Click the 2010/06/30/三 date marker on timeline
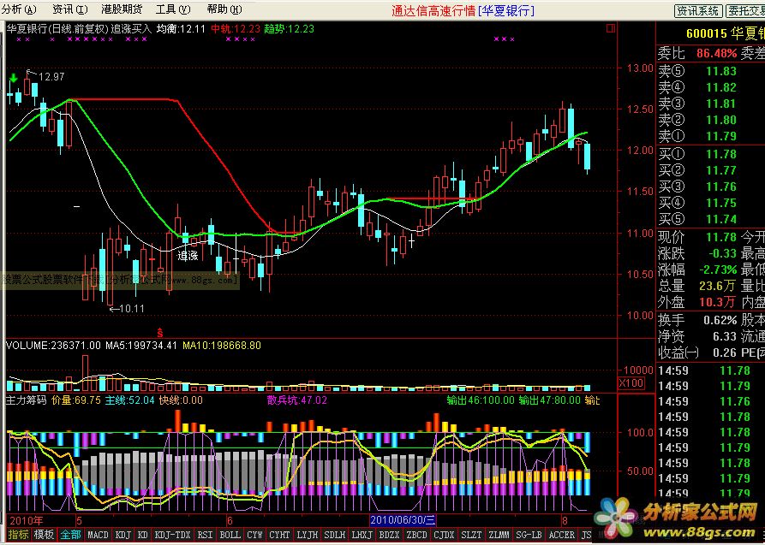 pyautogui.click(x=403, y=519)
